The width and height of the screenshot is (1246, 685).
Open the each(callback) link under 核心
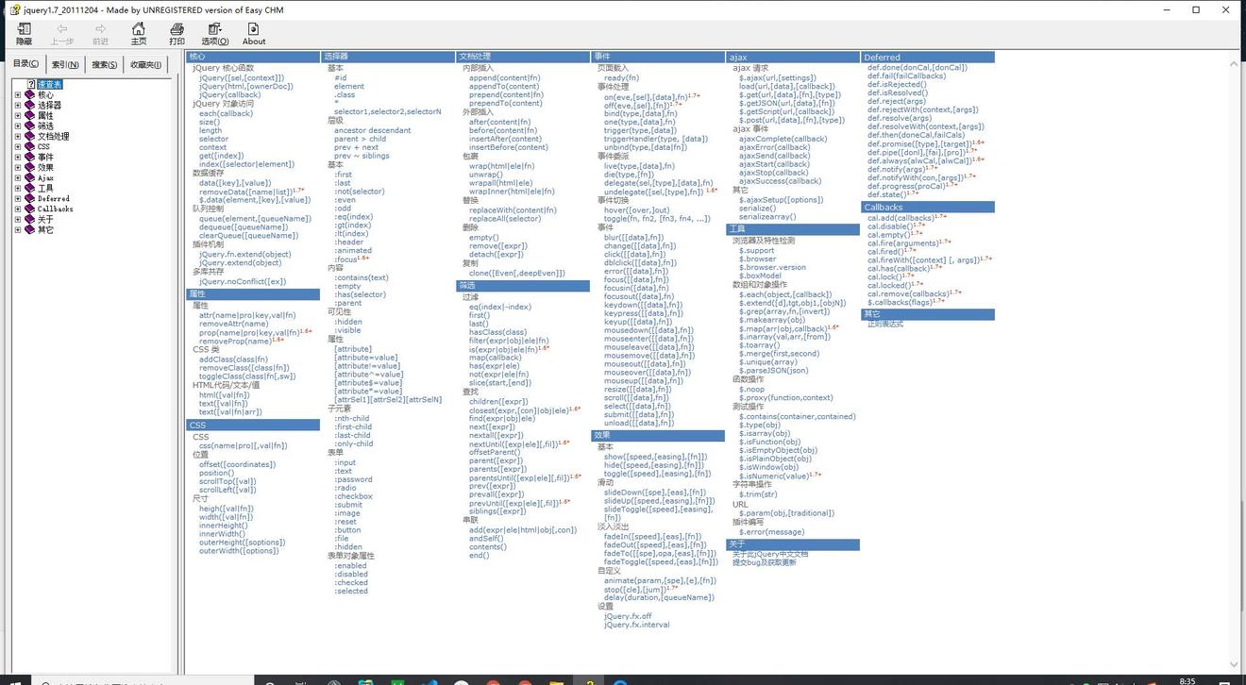pyautogui.click(x=226, y=113)
